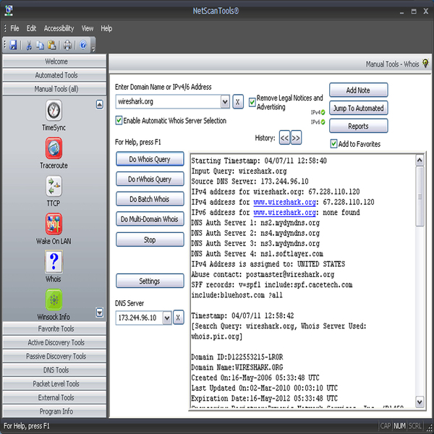
Task: Toggle Enable Automatic Whois Server Selection checkbox
Action: 119,120
